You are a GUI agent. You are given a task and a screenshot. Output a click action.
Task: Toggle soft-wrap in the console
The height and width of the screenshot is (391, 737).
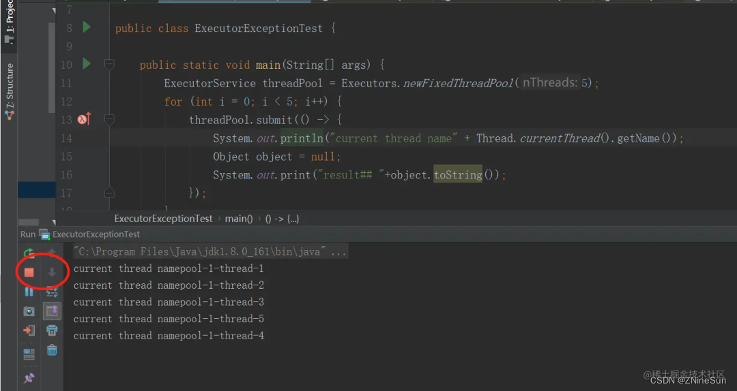tap(52, 292)
